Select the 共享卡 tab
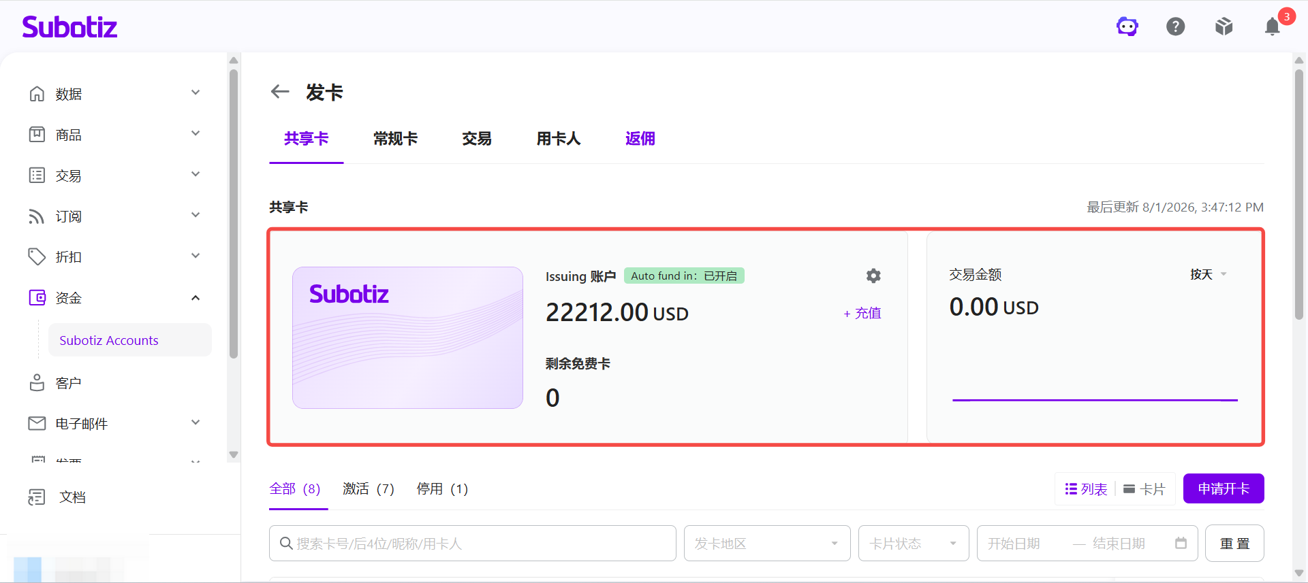1308x583 pixels. click(x=306, y=139)
